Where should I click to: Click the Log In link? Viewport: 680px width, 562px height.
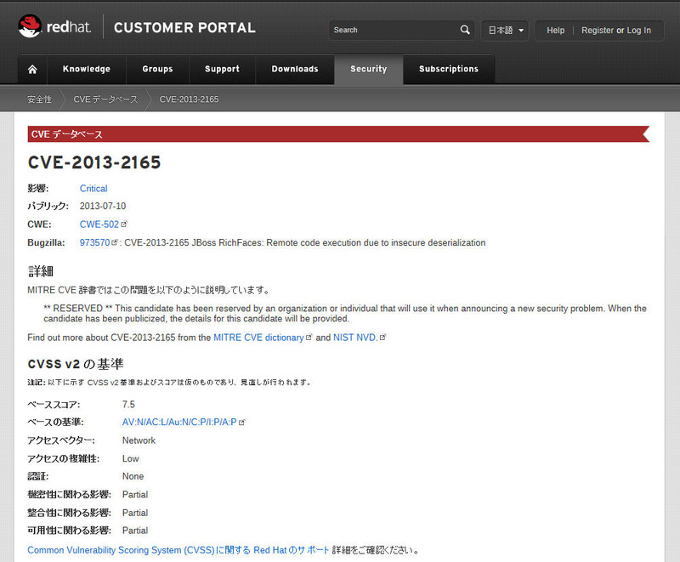[639, 30]
